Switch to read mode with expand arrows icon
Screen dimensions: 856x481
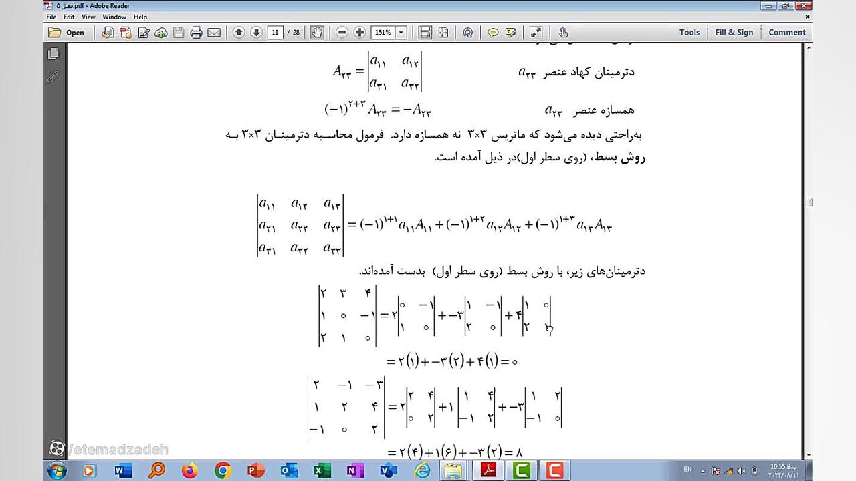(536, 32)
